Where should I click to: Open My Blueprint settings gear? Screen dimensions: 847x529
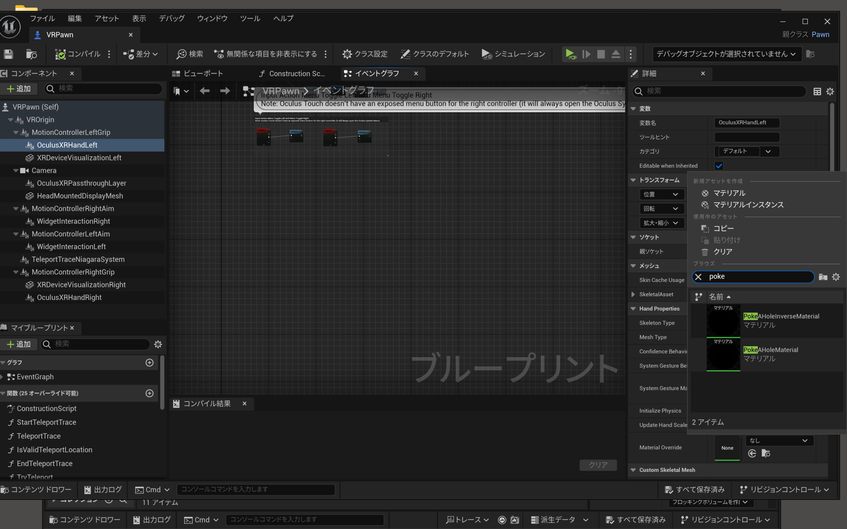pos(158,344)
